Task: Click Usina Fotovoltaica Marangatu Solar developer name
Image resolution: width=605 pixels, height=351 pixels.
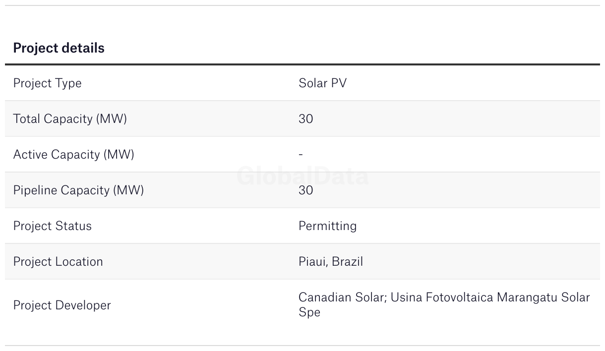Action: click(x=490, y=297)
